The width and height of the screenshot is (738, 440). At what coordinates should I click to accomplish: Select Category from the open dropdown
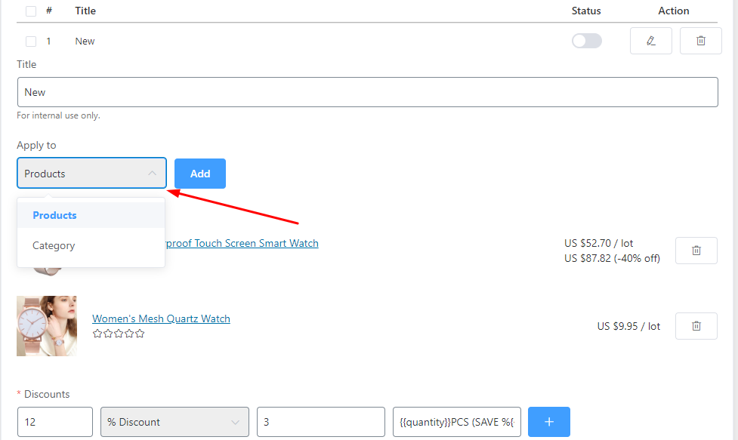coord(53,245)
